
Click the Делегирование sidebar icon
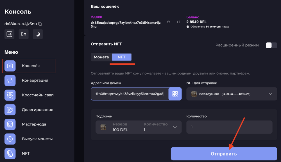[x=10, y=110]
